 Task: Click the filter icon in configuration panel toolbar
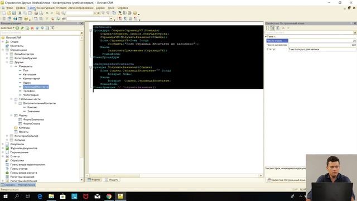[x=52, y=28]
